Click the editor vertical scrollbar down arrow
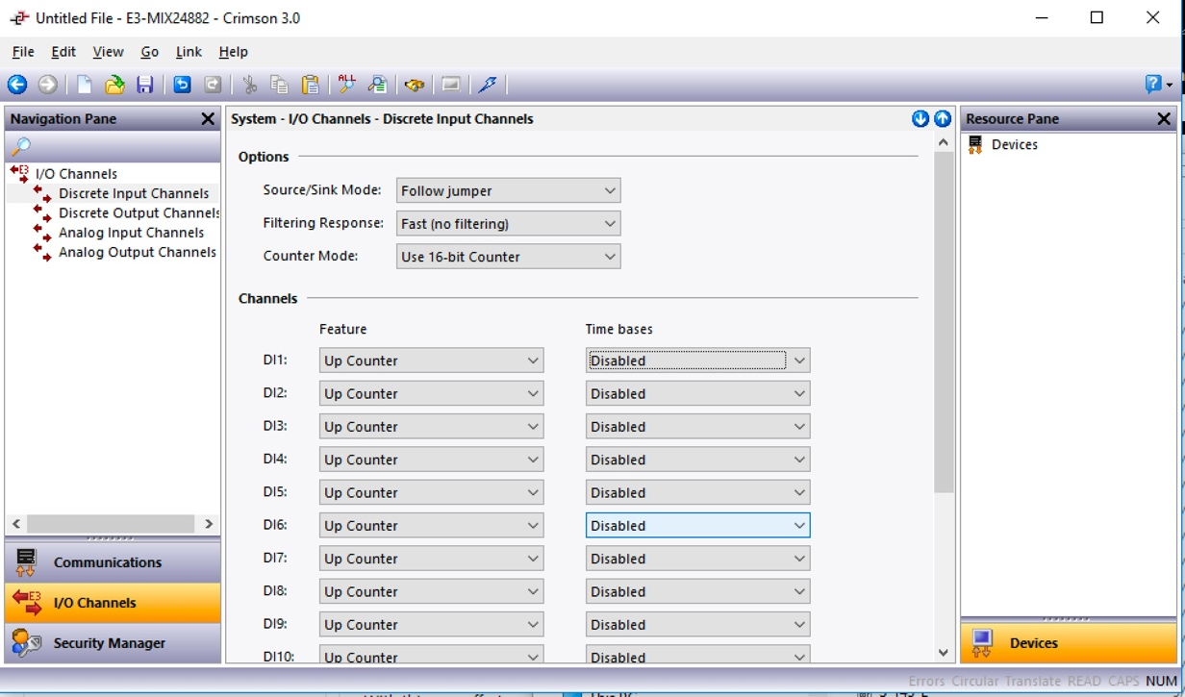 coord(943,653)
